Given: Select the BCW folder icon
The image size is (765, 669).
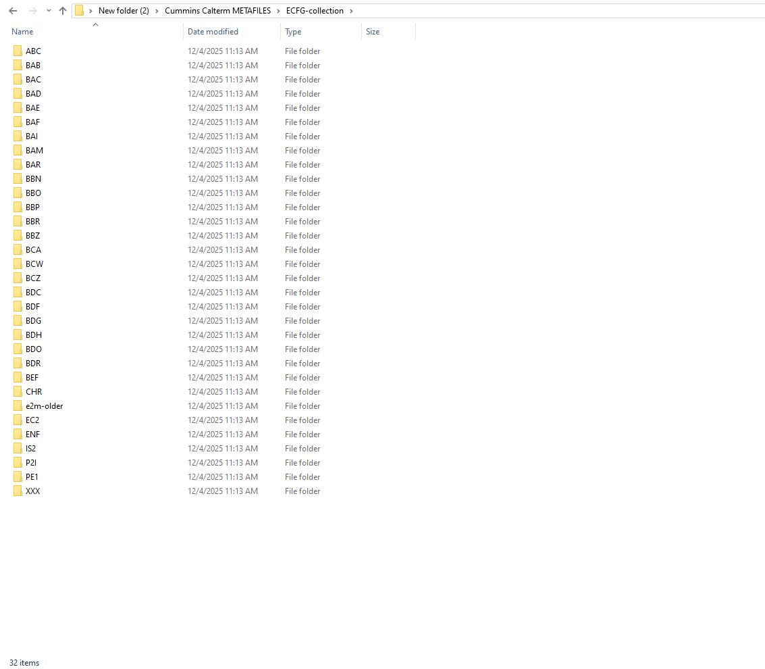Looking at the screenshot, I should point(18,264).
